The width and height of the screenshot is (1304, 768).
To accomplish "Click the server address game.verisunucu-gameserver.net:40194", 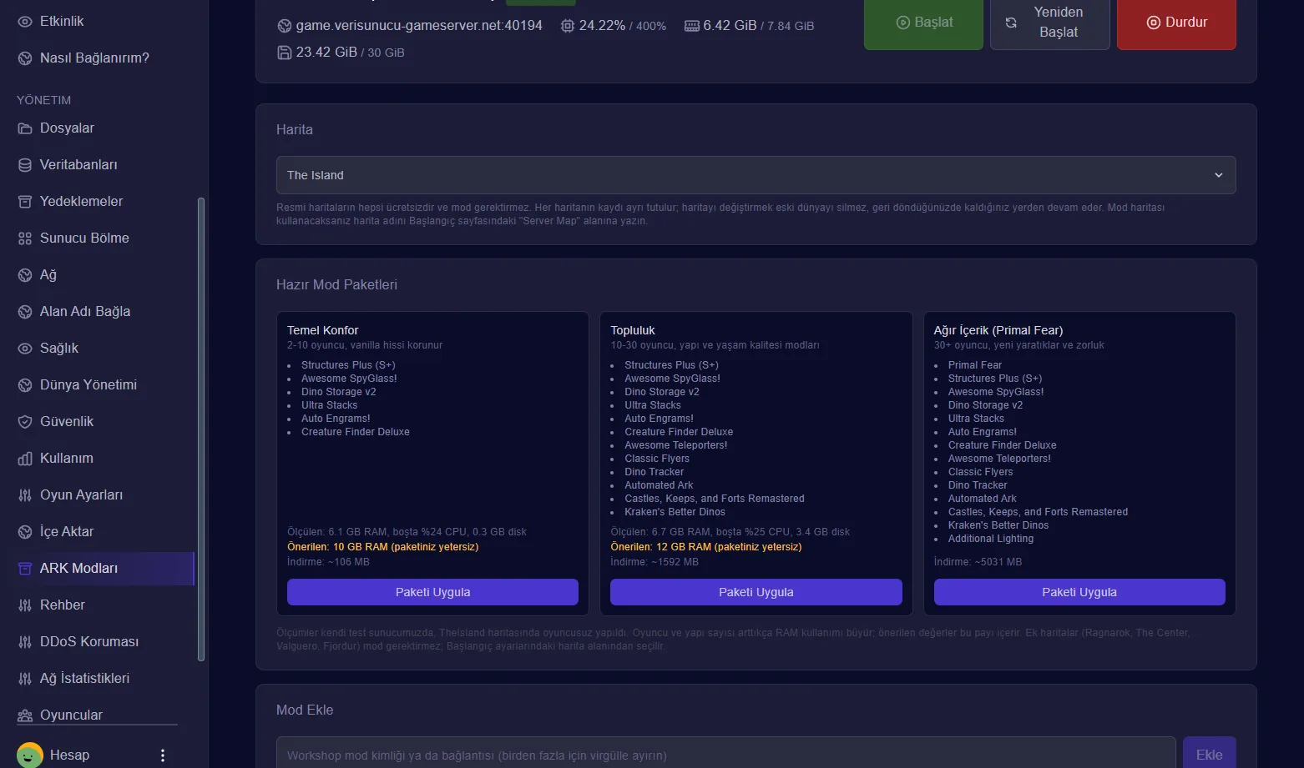I will coord(419,26).
